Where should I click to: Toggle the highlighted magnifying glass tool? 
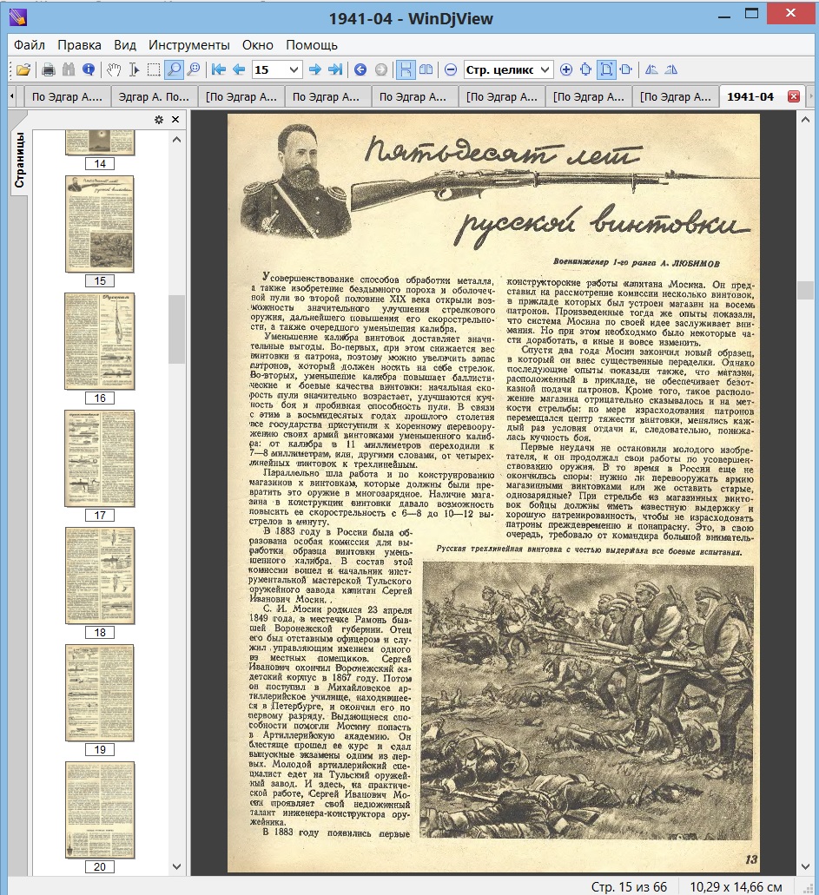(x=174, y=69)
